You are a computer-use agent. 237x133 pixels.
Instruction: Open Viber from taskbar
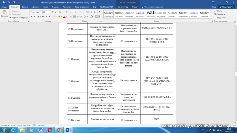click(x=41, y=130)
